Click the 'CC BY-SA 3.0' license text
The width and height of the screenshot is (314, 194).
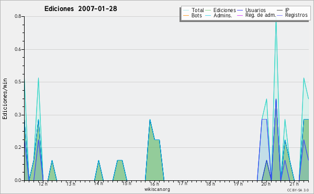pos(298,190)
